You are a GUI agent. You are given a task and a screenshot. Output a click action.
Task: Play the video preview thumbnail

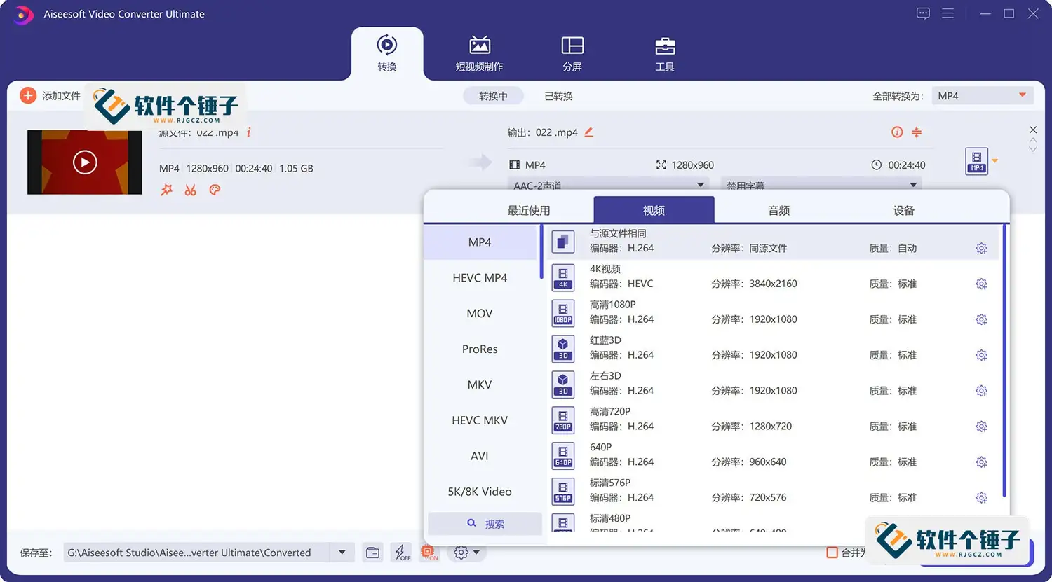[84, 162]
